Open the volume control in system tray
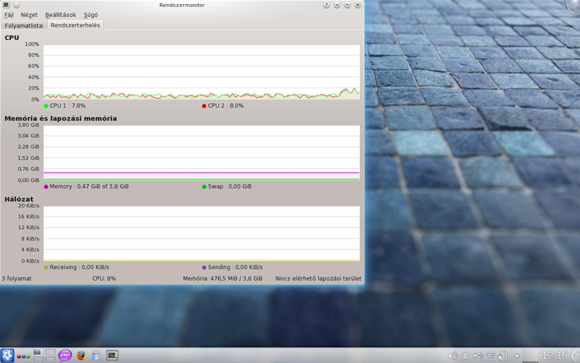Image resolution: width=580 pixels, height=363 pixels. (x=452, y=356)
